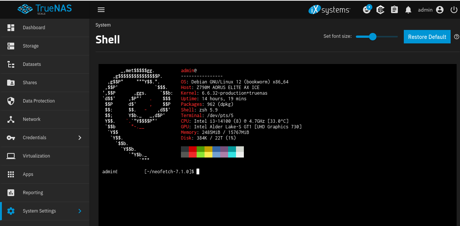
Task: Open the Shares menu item
Action: [45, 82]
